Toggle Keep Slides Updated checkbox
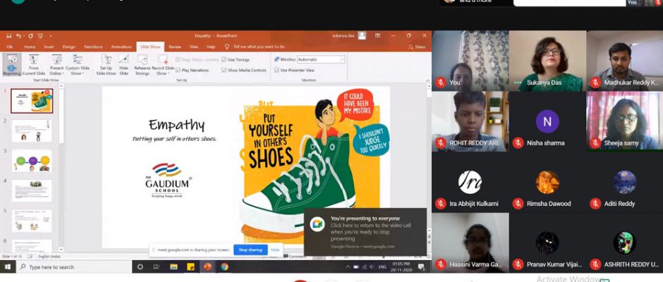This screenshot has width=663, height=282. pos(178,60)
